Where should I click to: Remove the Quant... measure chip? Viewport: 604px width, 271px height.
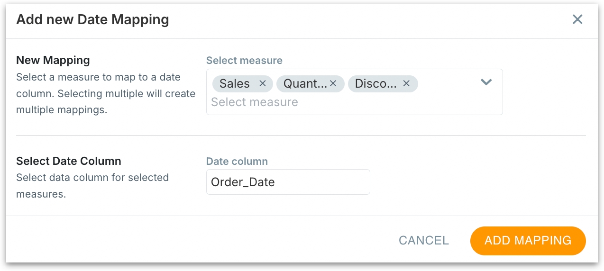[333, 84]
